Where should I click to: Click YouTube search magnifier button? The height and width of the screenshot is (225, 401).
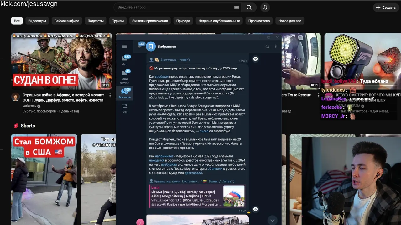coord(249,7)
